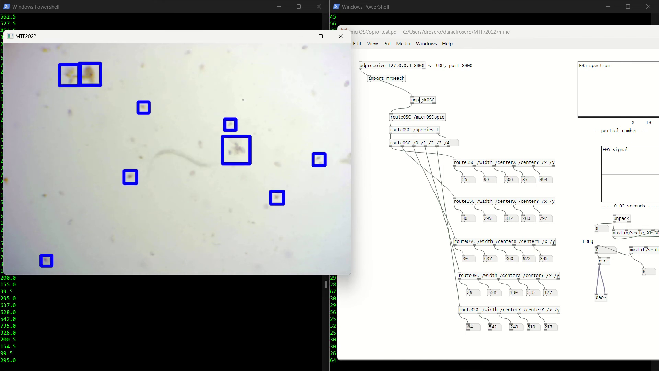Image resolution: width=659 pixels, height=371 pixels.
Task: Click number box showing 506
Action: coord(511,180)
